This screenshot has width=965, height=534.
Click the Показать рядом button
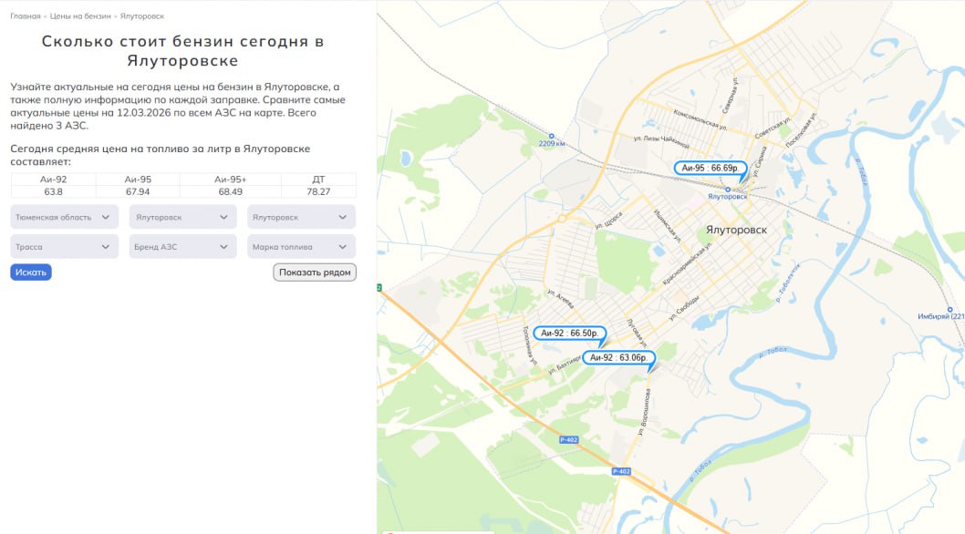[x=315, y=272]
